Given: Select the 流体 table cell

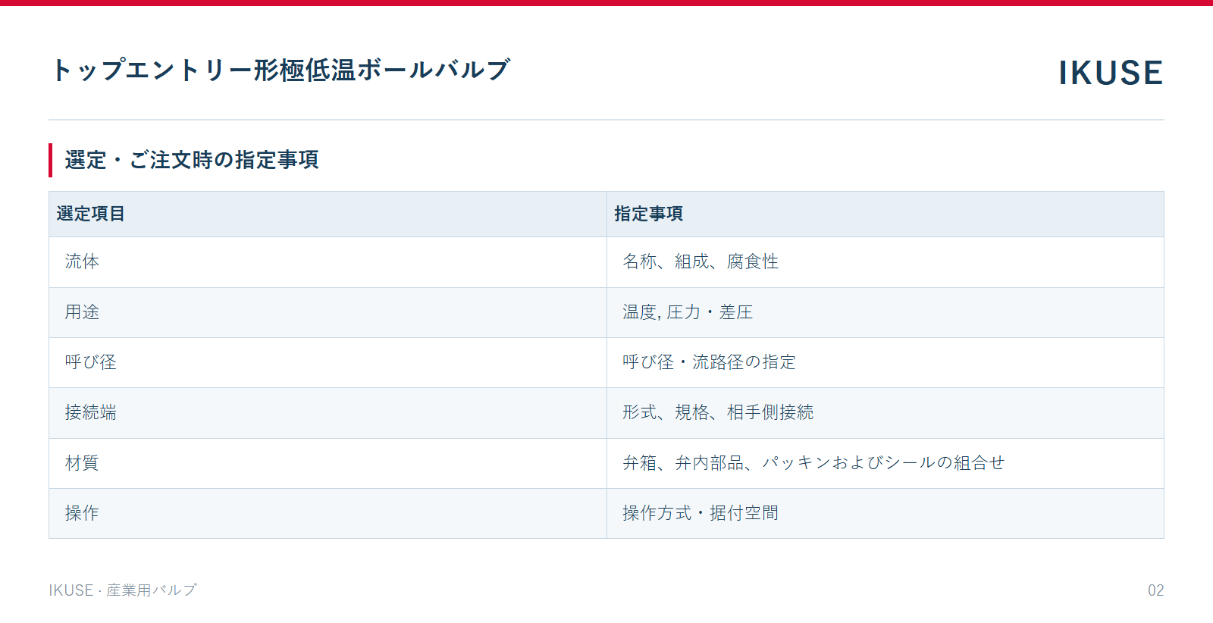Looking at the screenshot, I should point(328,262).
